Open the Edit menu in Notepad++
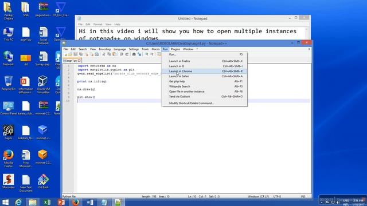Image resolution: width=367 pixels, height=206 pixels. click(73, 49)
